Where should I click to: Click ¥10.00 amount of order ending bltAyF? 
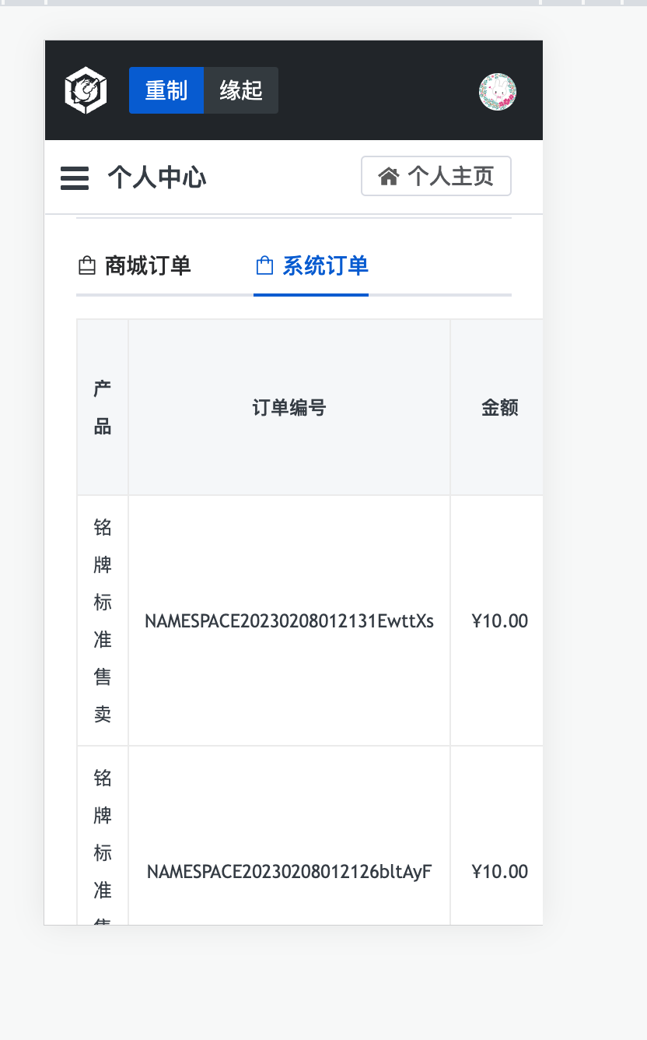500,871
